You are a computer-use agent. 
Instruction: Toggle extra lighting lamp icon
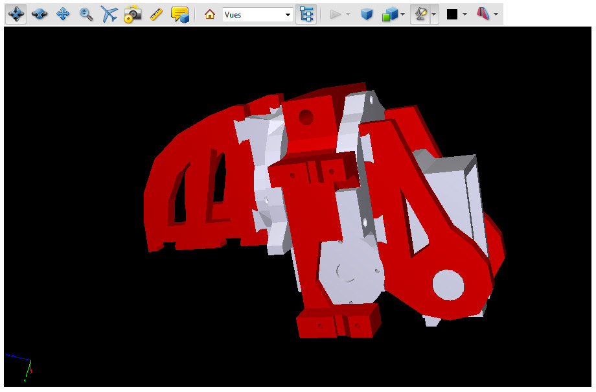(420, 14)
